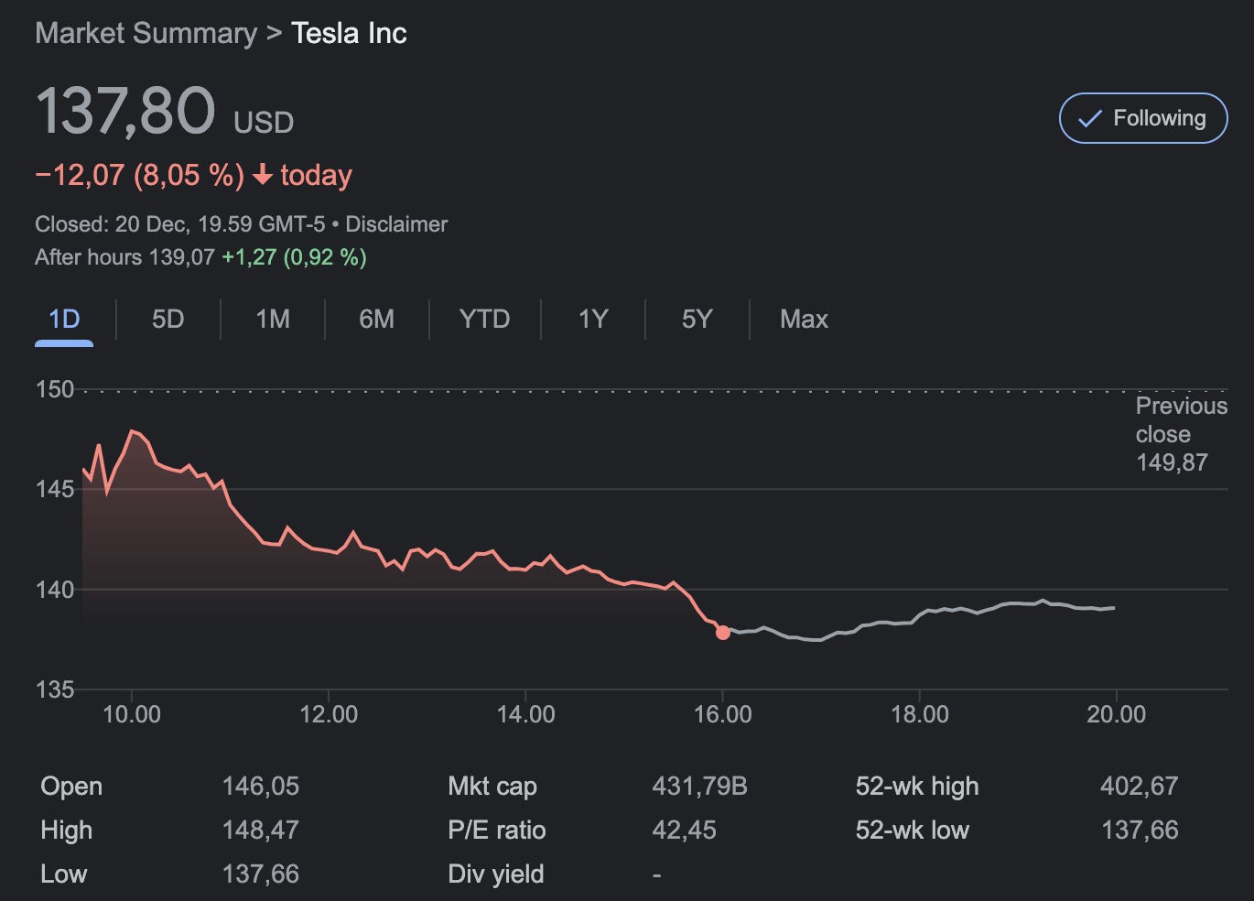
Task: Click the red down arrow icon
Action: (263, 174)
